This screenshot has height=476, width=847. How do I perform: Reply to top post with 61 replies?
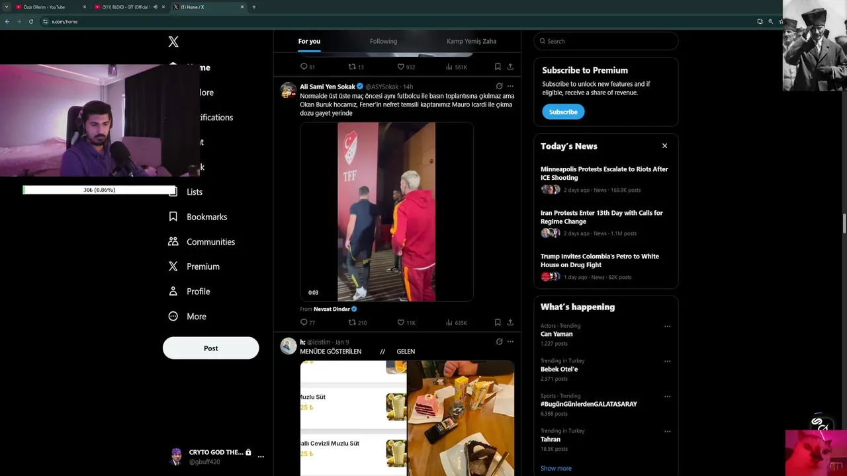pyautogui.click(x=307, y=67)
